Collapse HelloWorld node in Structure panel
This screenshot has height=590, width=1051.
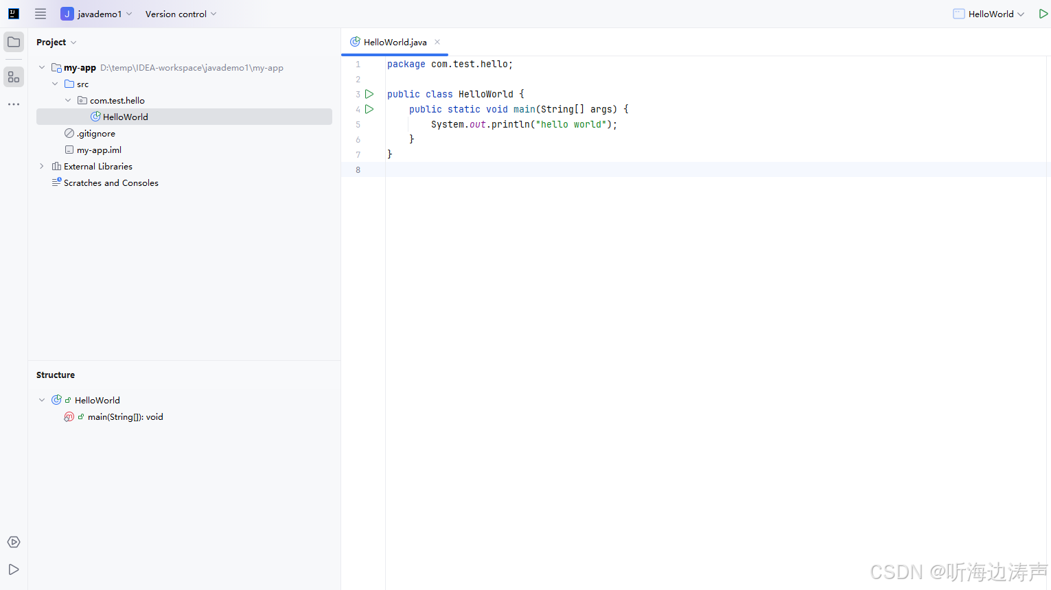point(42,400)
